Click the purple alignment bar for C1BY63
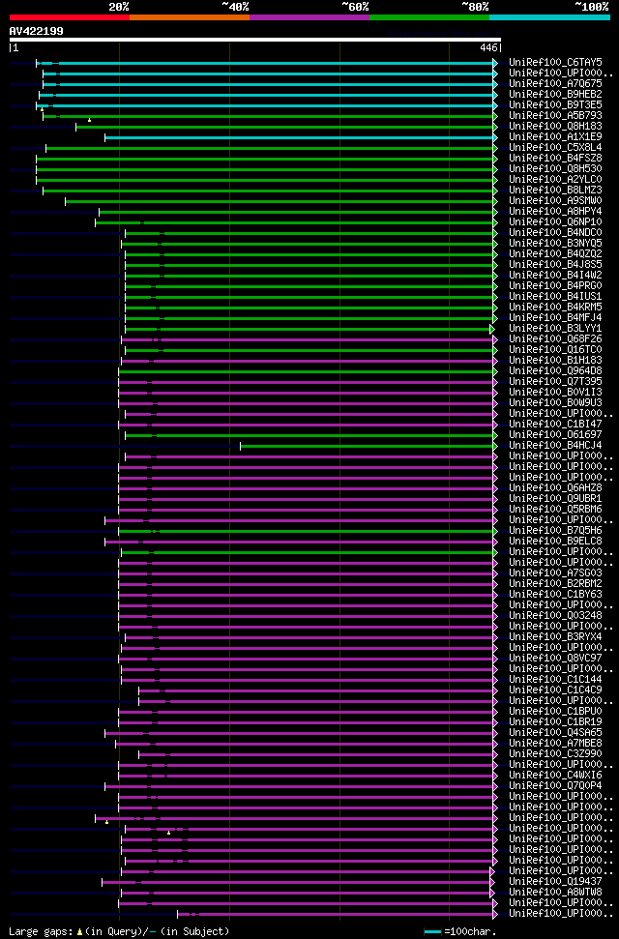Image resolution: width=619 pixels, height=939 pixels. [x=306, y=596]
